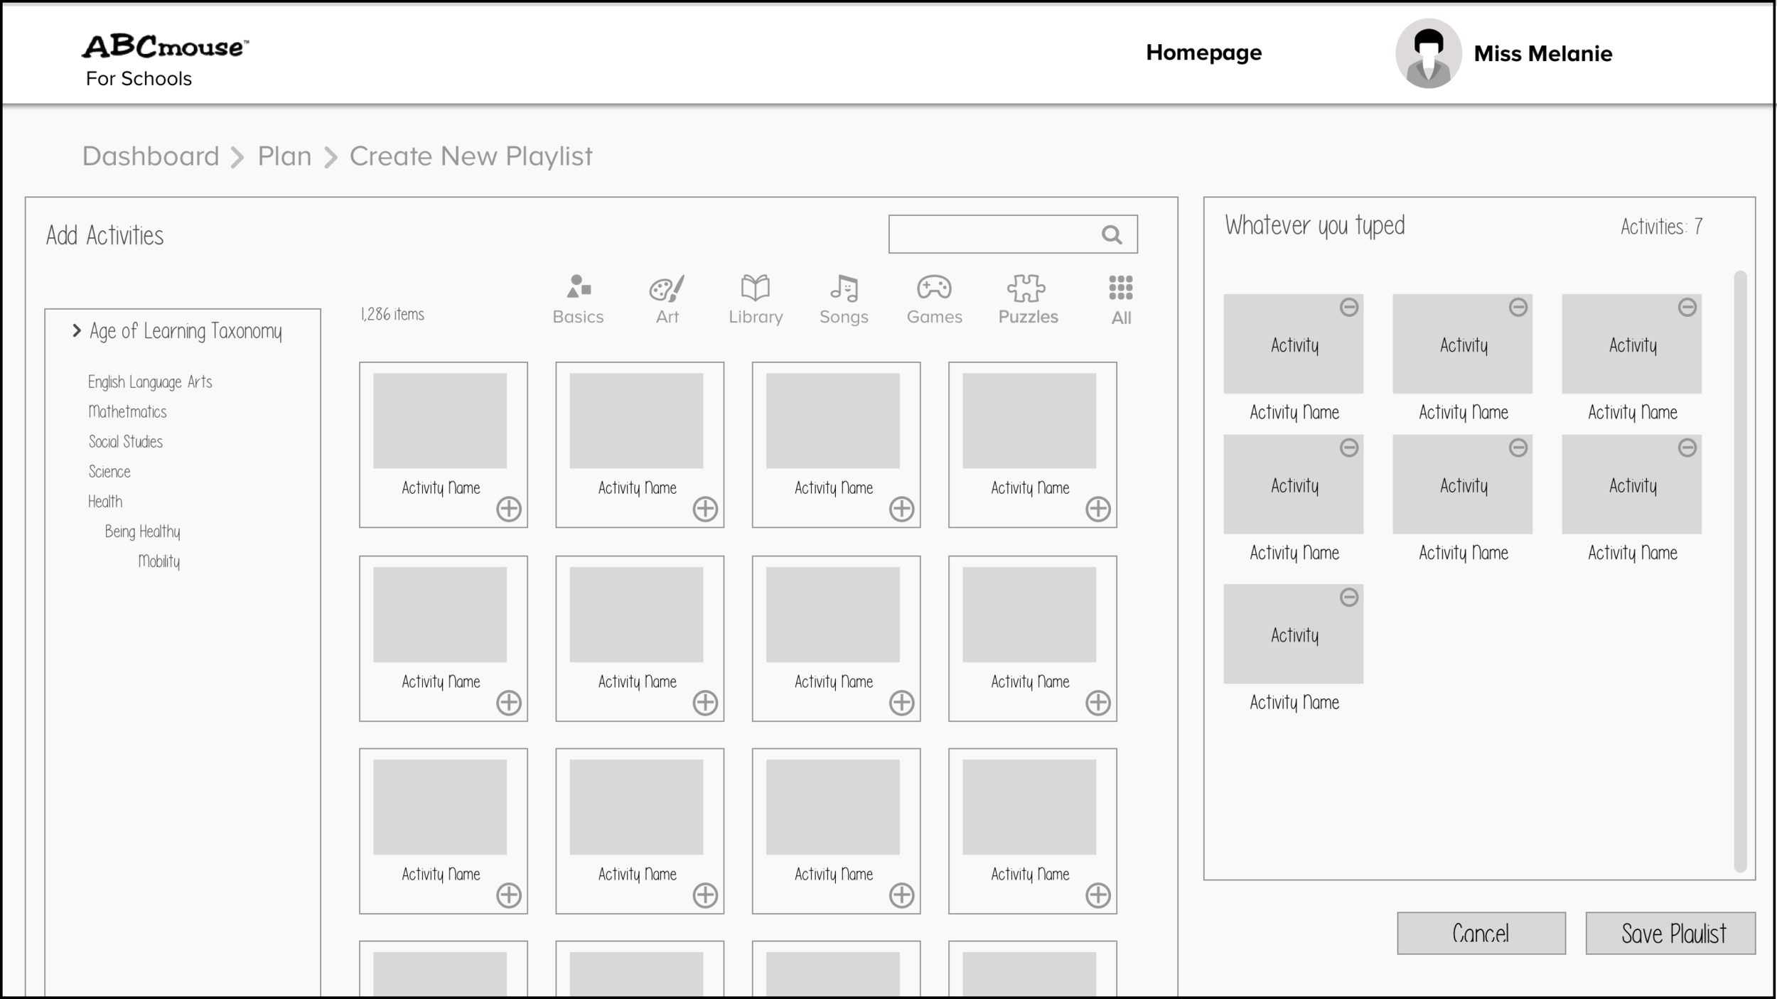This screenshot has height=999, width=1777.
Task: Click the Create New Playlist breadcrumb
Action: pos(471,156)
